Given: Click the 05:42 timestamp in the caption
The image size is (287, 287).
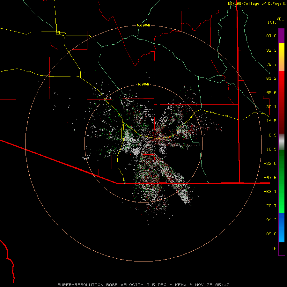Looking at the screenshot, I should click(222, 285).
